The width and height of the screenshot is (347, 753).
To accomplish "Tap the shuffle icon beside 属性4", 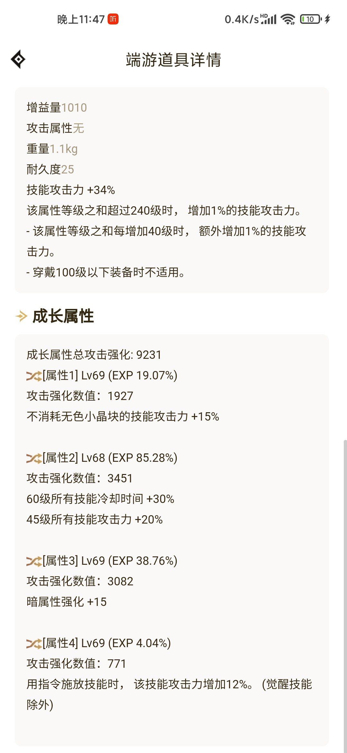I will tap(34, 644).
